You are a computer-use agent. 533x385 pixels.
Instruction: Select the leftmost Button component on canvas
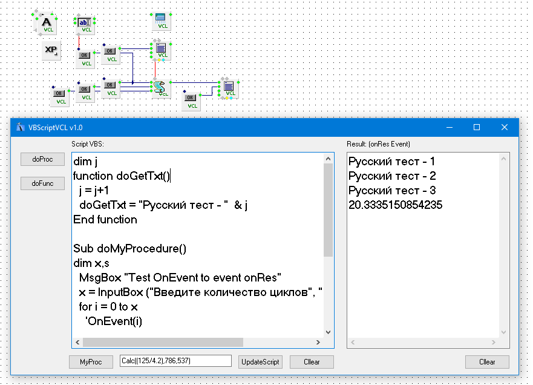click(x=60, y=97)
